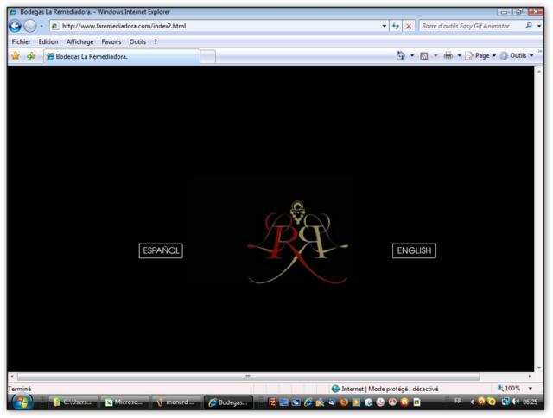553x418 pixels.
Task: Choose the ENGLISH language button
Action: point(414,250)
